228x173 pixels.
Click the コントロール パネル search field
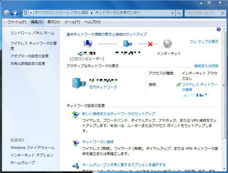click(x=202, y=13)
